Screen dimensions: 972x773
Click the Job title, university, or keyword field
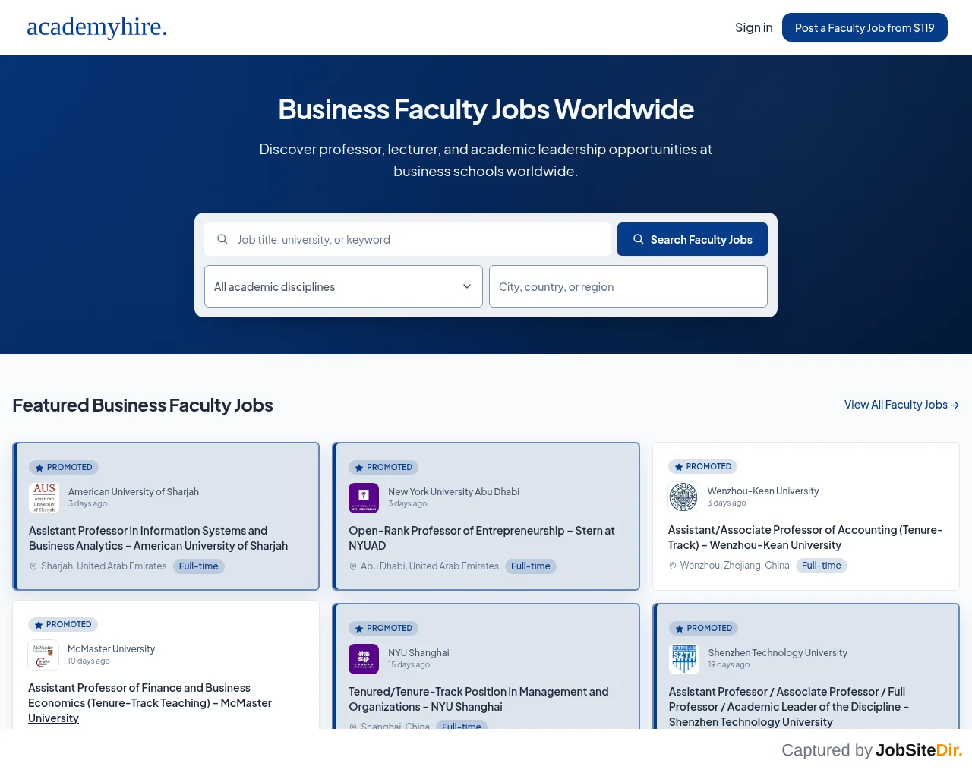pyautogui.click(x=408, y=239)
